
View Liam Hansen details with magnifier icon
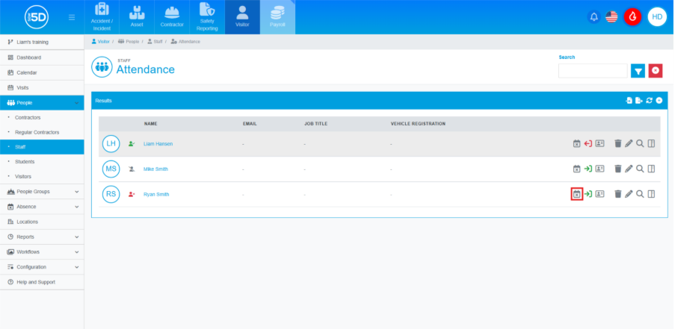(640, 143)
